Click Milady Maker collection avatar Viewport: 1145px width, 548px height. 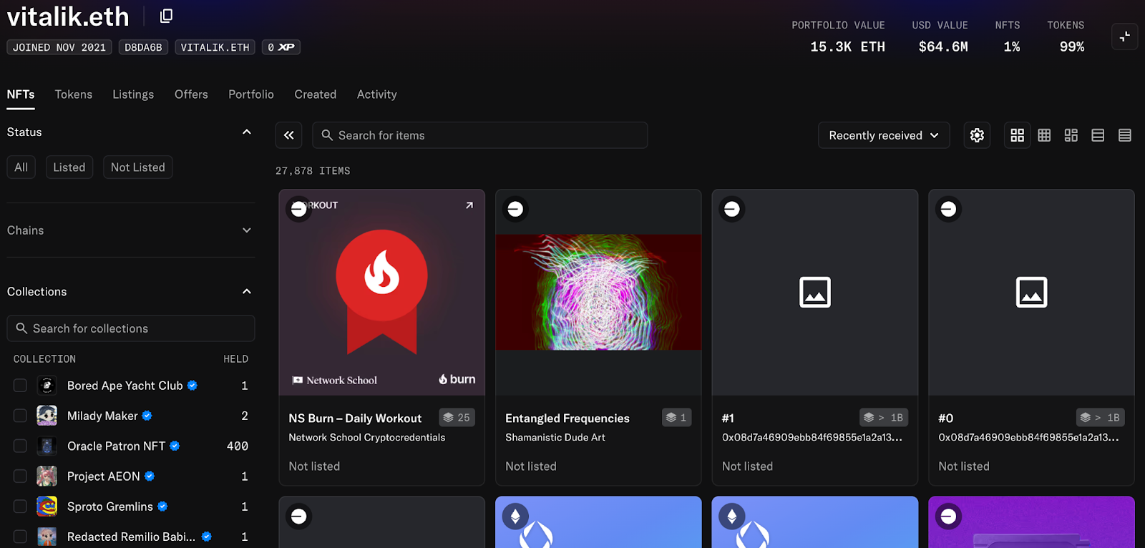(47, 416)
